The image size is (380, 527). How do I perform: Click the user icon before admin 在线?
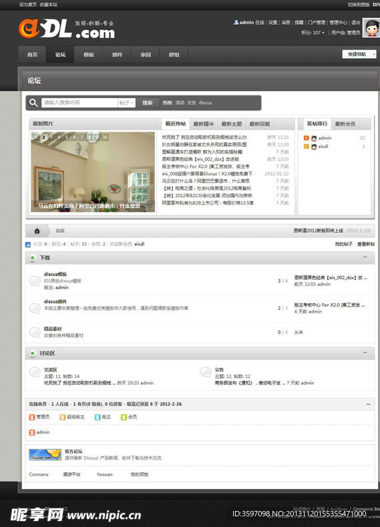point(236,22)
